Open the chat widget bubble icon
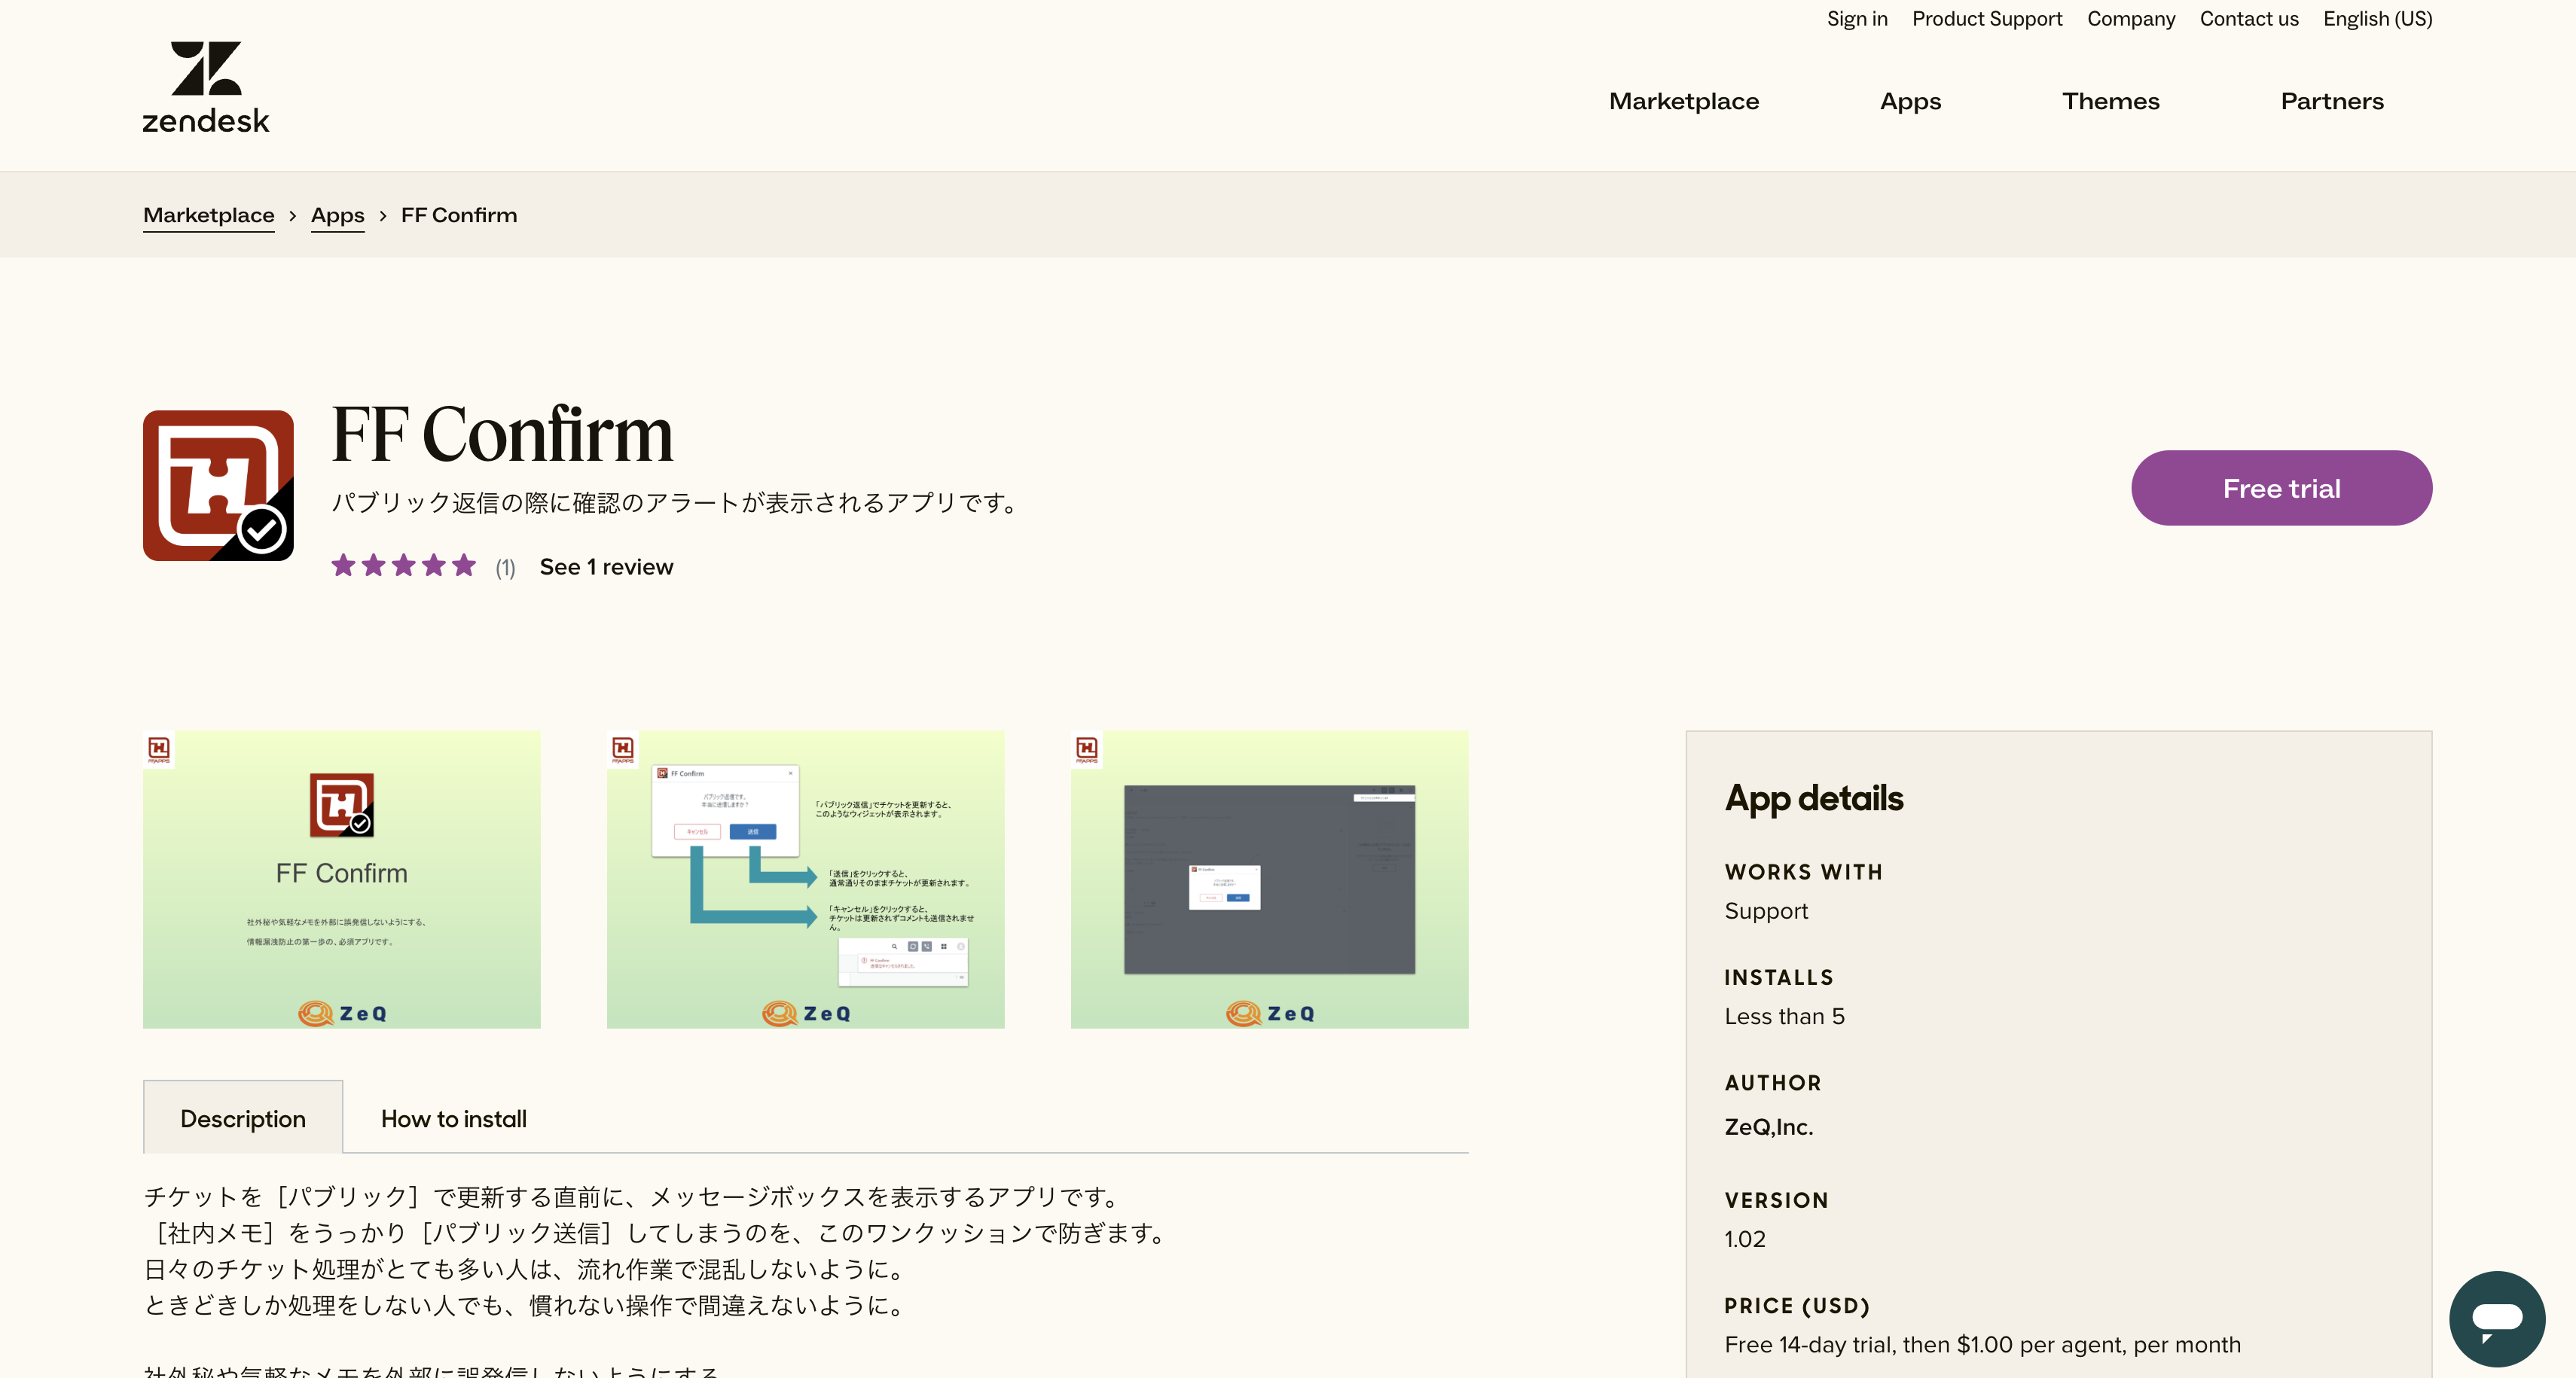Screen dimensions: 2576x1378 (x=2496, y=1318)
